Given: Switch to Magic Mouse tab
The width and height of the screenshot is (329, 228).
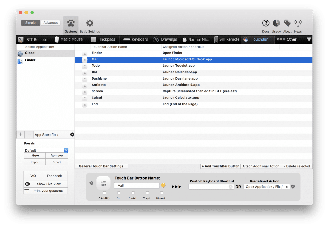Looking at the screenshot, I should 69,39.
